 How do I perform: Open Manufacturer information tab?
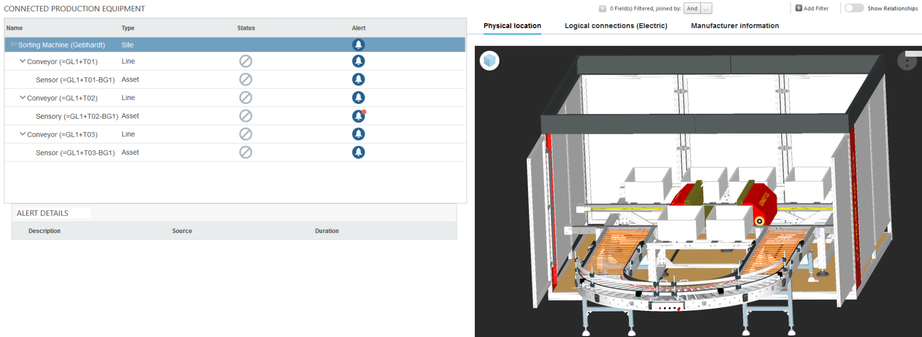(x=735, y=26)
